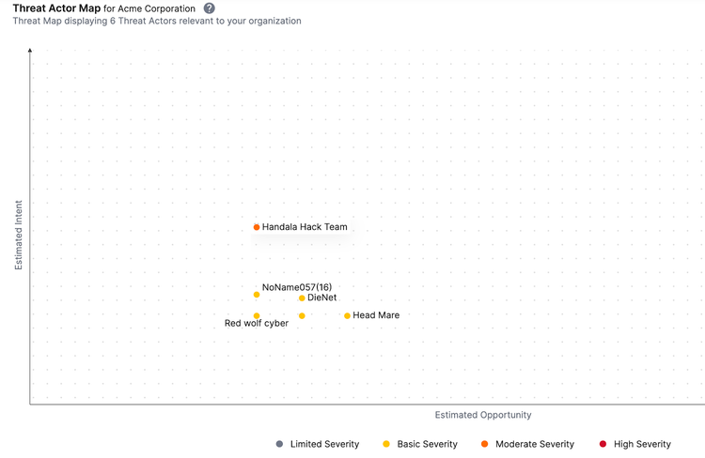Click unlabeled dot left of Head Mare
705x458 pixels.
(302, 316)
